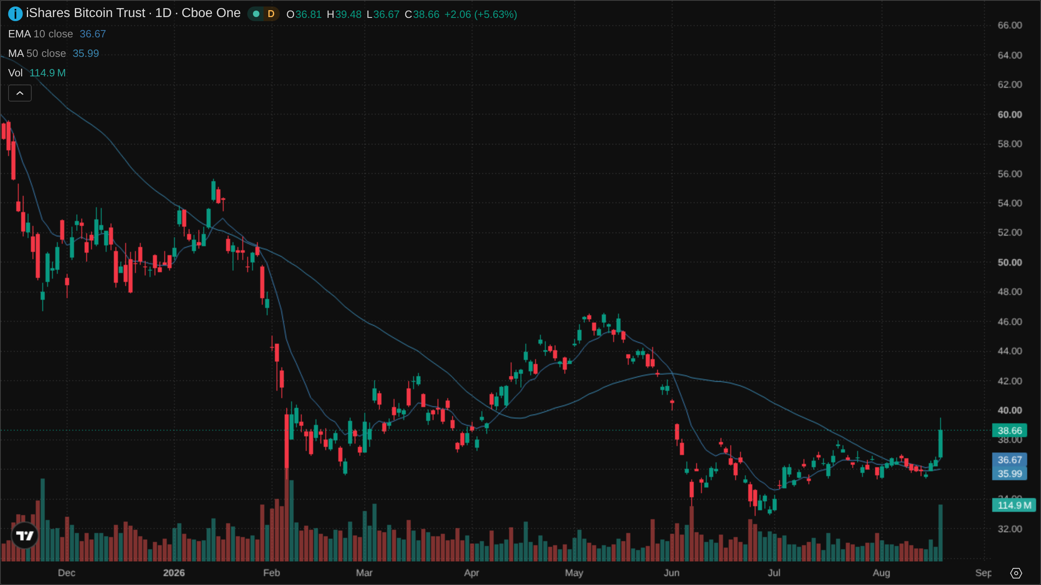Click the Dec time axis label

[67, 573]
